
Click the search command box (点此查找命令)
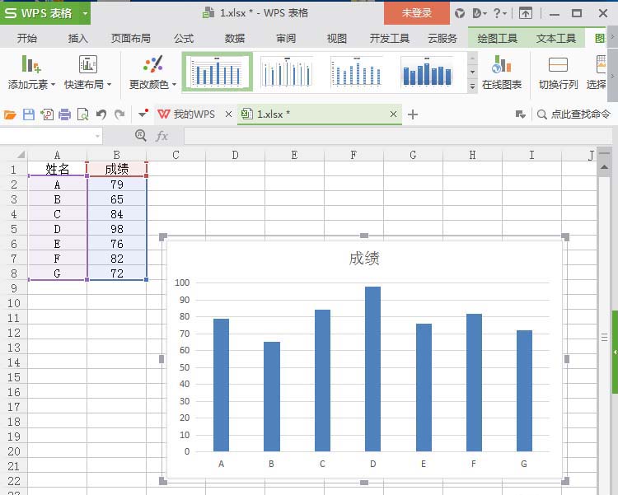(x=574, y=114)
